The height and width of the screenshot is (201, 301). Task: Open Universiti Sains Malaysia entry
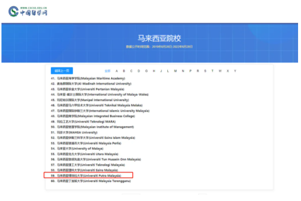tap(84, 170)
